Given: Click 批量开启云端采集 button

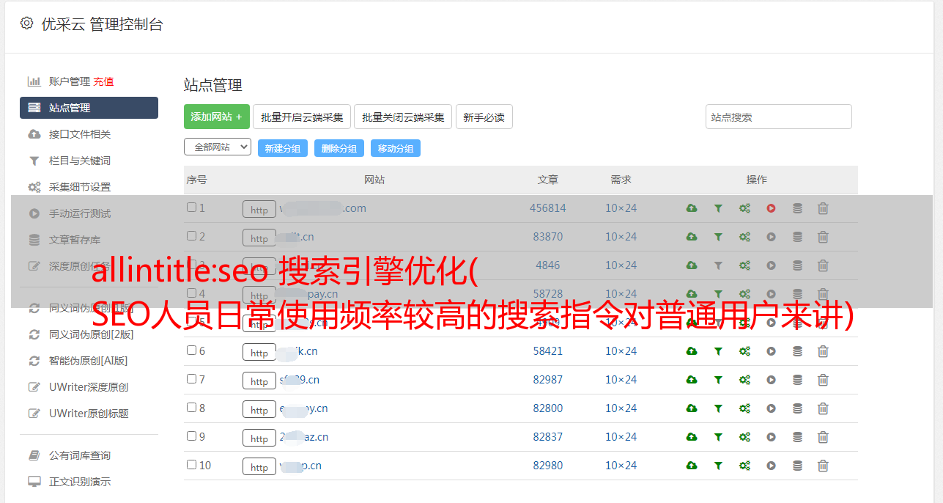Looking at the screenshot, I should pyautogui.click(x=302, y=117).
